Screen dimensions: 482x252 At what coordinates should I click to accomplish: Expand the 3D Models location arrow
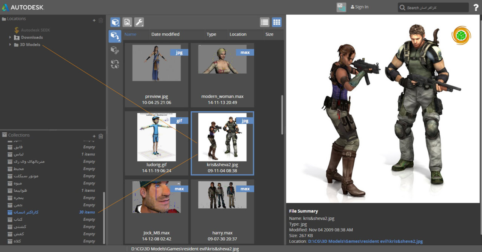[x=10, y=45]
